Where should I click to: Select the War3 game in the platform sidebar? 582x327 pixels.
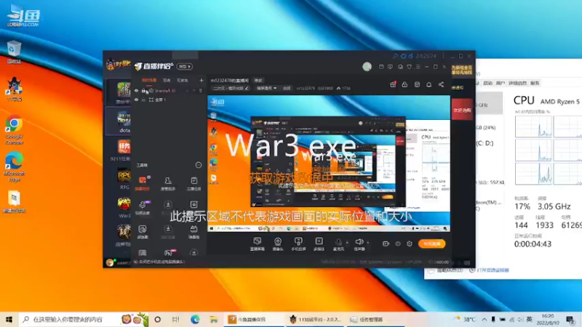(x=124, y=208)
